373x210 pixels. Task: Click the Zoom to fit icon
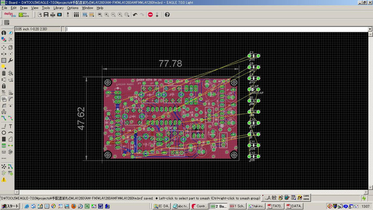(99, 15)
